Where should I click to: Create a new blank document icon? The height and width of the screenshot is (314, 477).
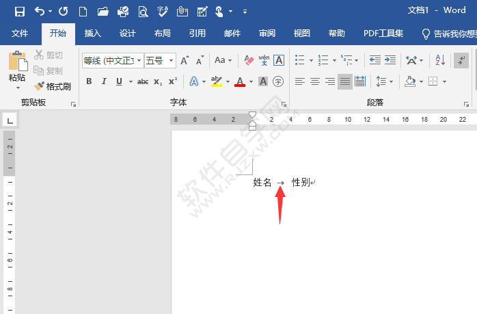83,12
